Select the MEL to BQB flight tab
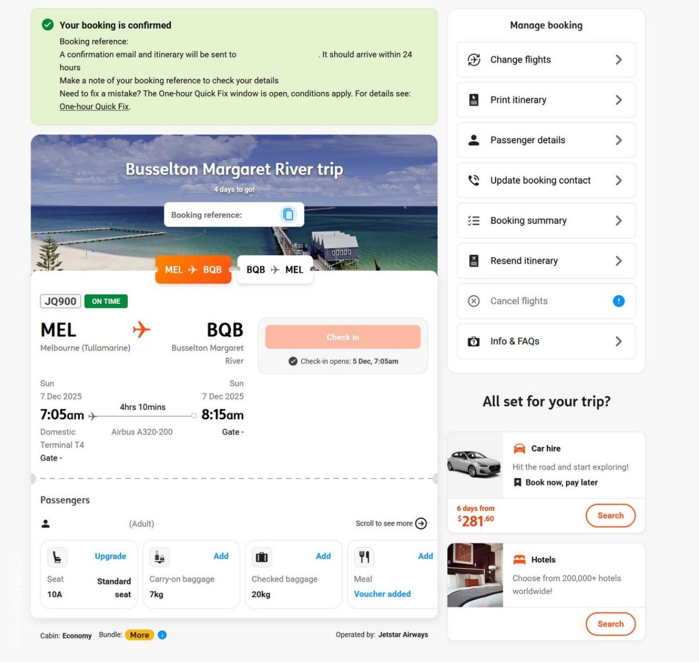Screen dimensions: 699x662 click(193, 270)
